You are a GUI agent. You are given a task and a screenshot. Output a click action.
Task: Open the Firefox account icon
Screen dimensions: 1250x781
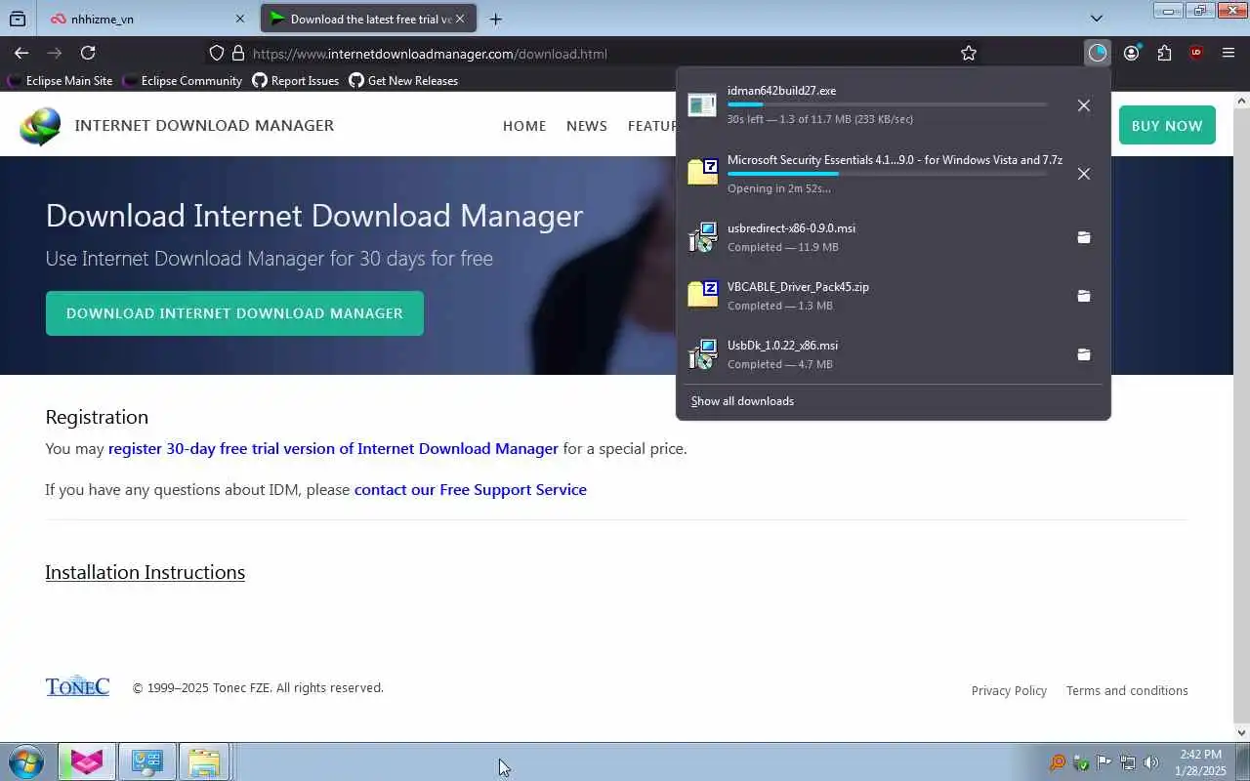click(x=1131, y=53)
